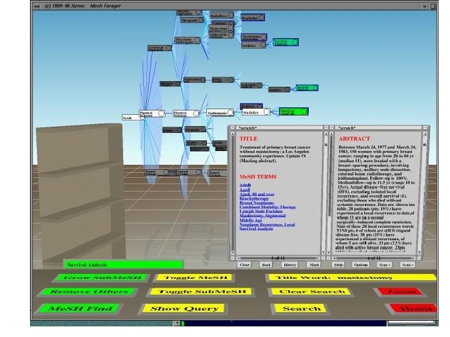Click circle on first white Physical Sciences node
The image size is (450, 337).
tap(161, 114)
